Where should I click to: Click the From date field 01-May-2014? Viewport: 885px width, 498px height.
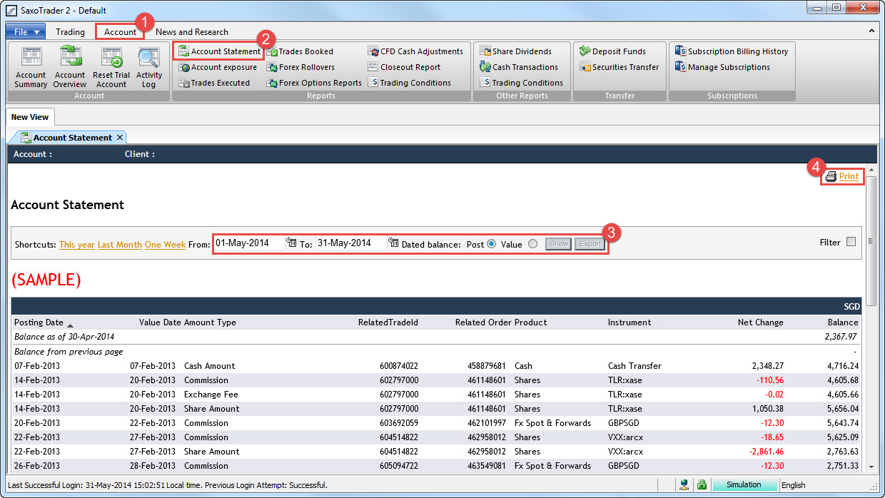[x=248, y=243]
